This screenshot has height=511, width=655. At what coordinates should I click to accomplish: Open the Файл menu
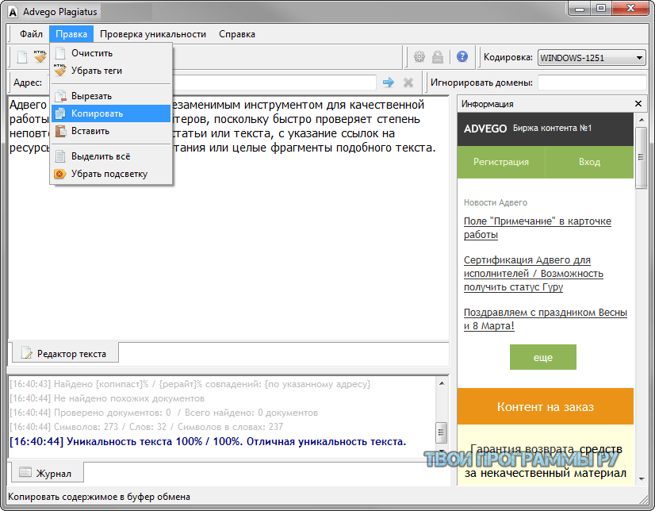pyautogui.click(x=32, y=34)
